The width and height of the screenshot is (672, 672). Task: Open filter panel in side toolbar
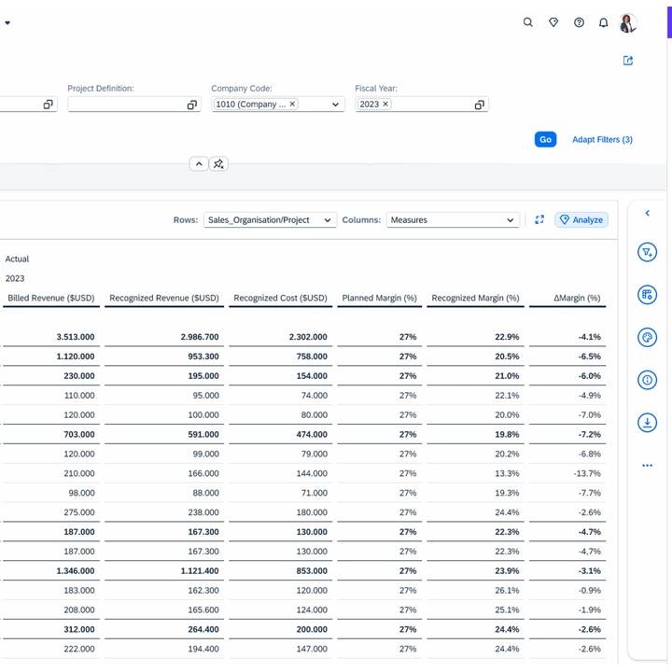click(647, 253)
